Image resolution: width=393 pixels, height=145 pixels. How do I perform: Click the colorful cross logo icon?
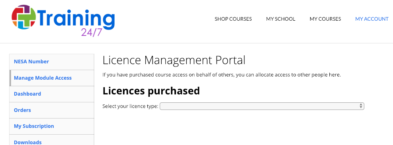[24, 17]
